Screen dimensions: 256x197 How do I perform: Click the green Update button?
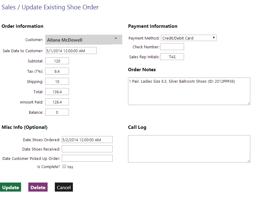coord(11,187)
